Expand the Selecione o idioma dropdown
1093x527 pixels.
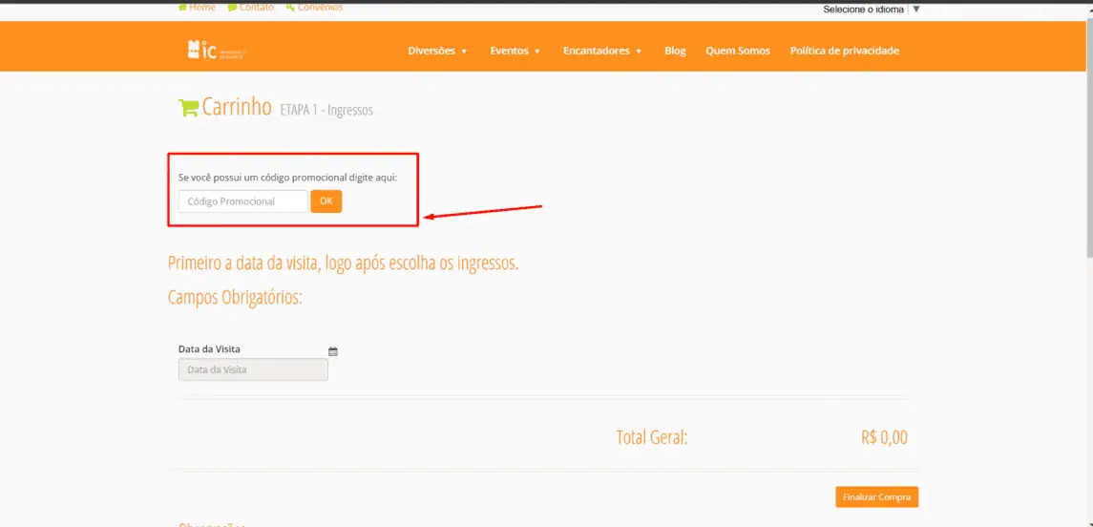[x=872, y=9]
